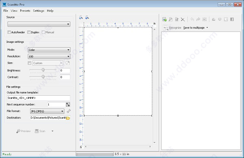Screen dimensions: 244x158
Task: Click the 'Ready' status bar text
Action: 7,154
